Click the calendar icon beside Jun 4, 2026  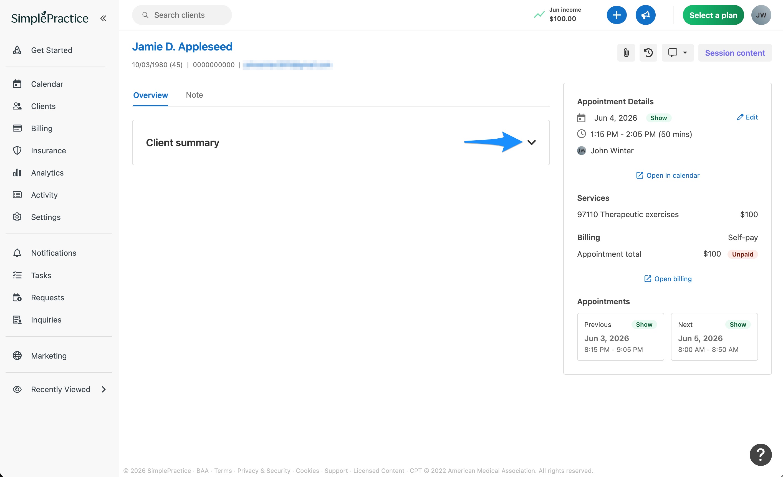581,118
